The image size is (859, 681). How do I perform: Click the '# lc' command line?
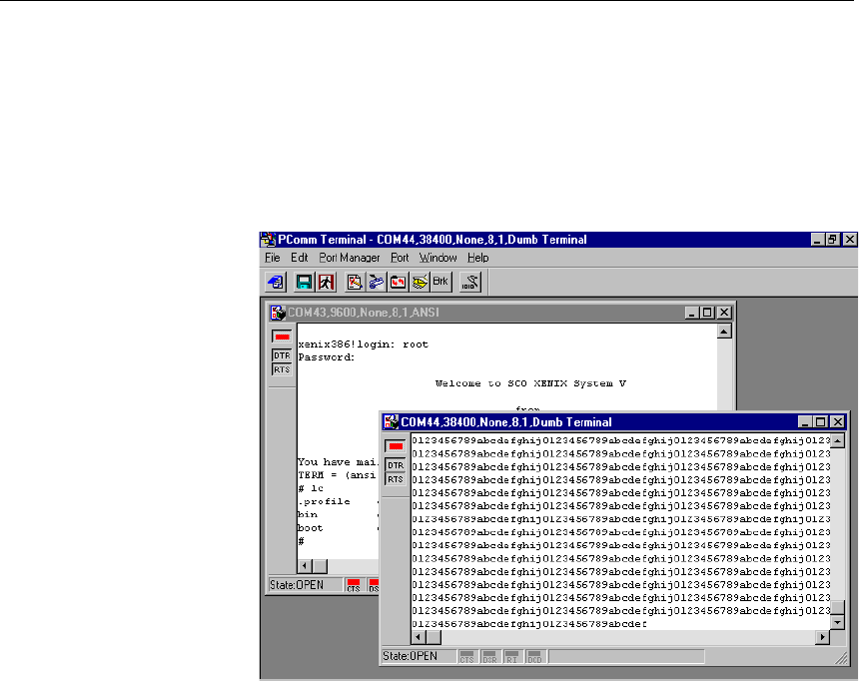(311, 488)
